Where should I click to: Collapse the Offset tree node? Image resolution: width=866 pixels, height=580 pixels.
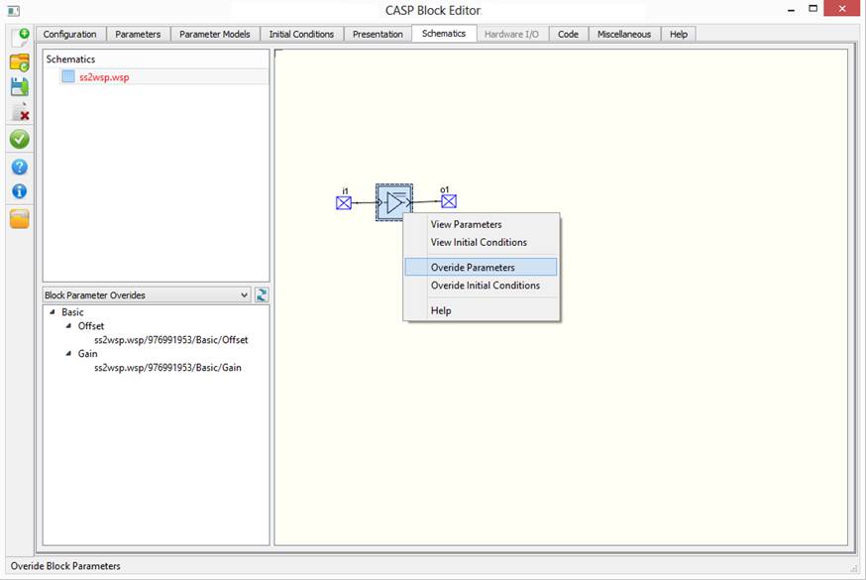[x=68, y=326]
